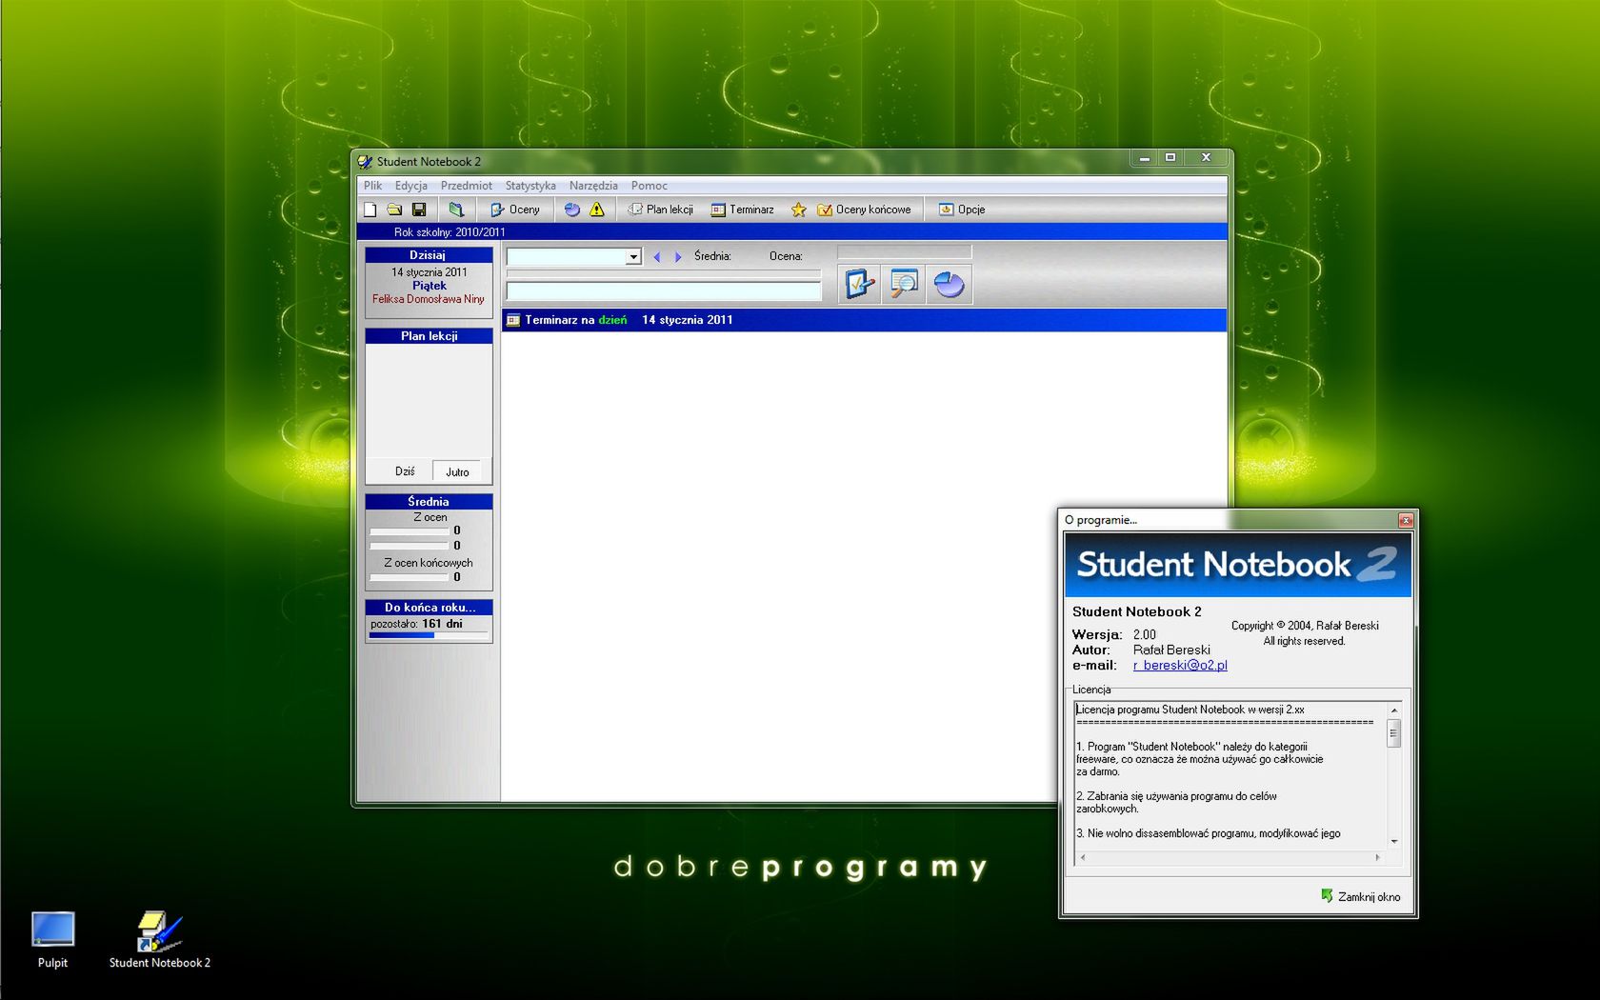Click the grade editing pencil icon near Ocena
This screenshot has width=1600, height=1000.
[857, 284]
